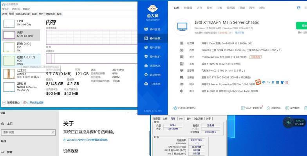Select 硬件参数 in Lu Dashi sidebar

[153, 38]
